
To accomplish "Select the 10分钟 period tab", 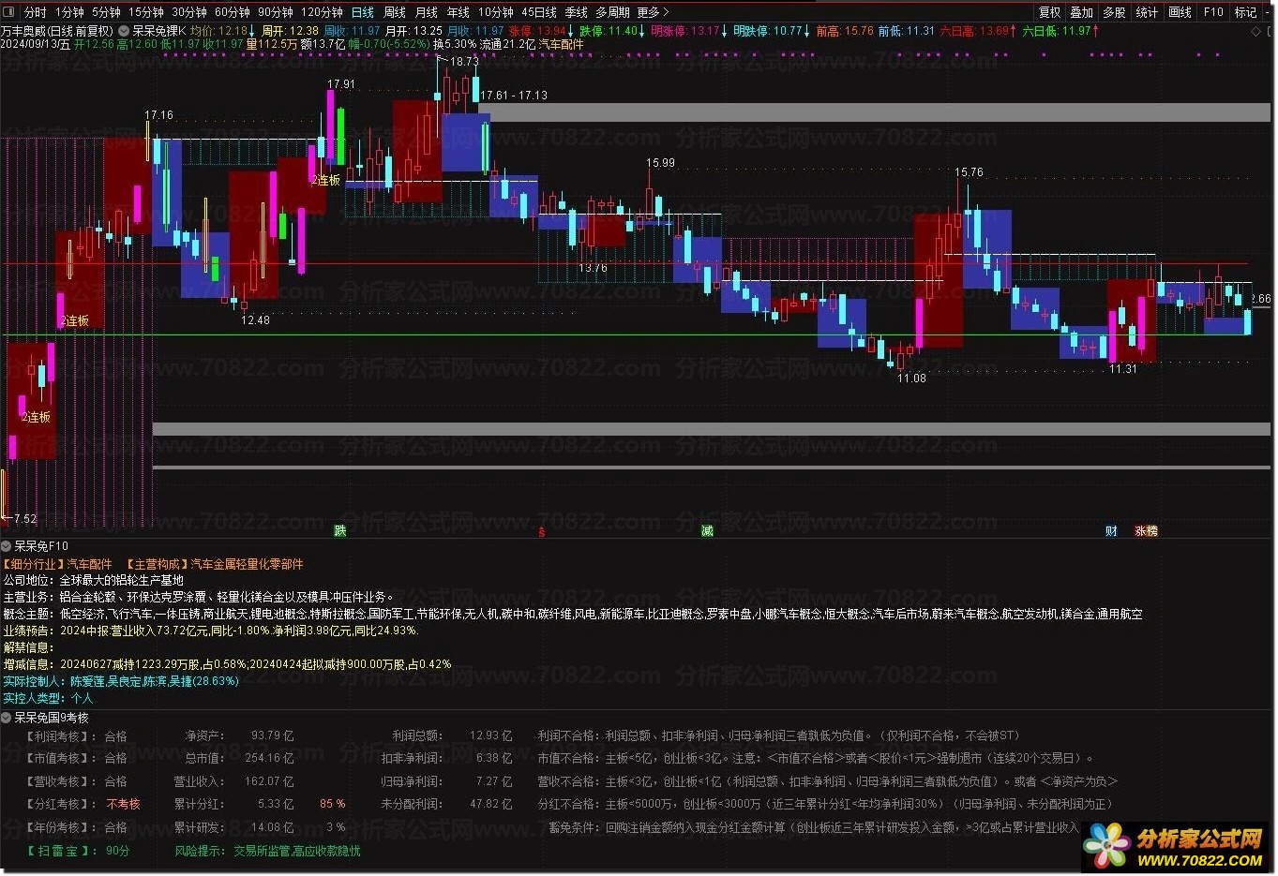I will (x=495, y=12).
